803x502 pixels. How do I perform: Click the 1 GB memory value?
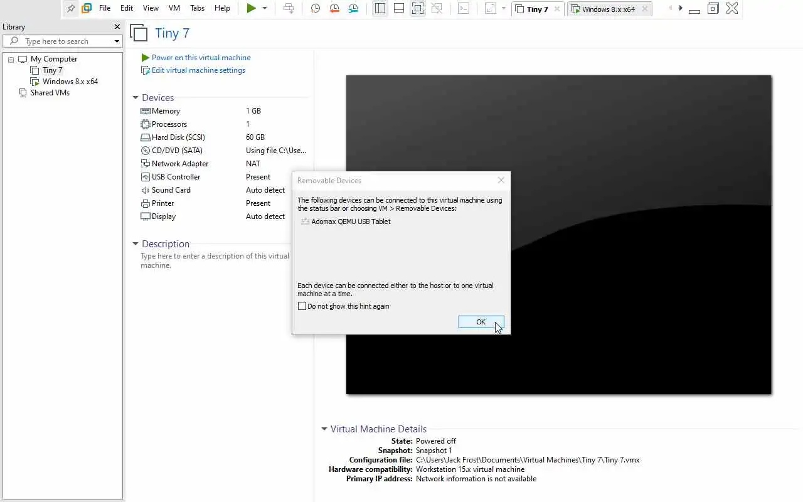tap(253, 111)
